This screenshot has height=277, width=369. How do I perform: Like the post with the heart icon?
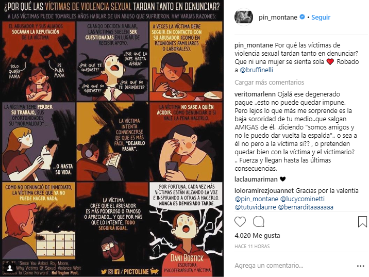coord(240,222)
